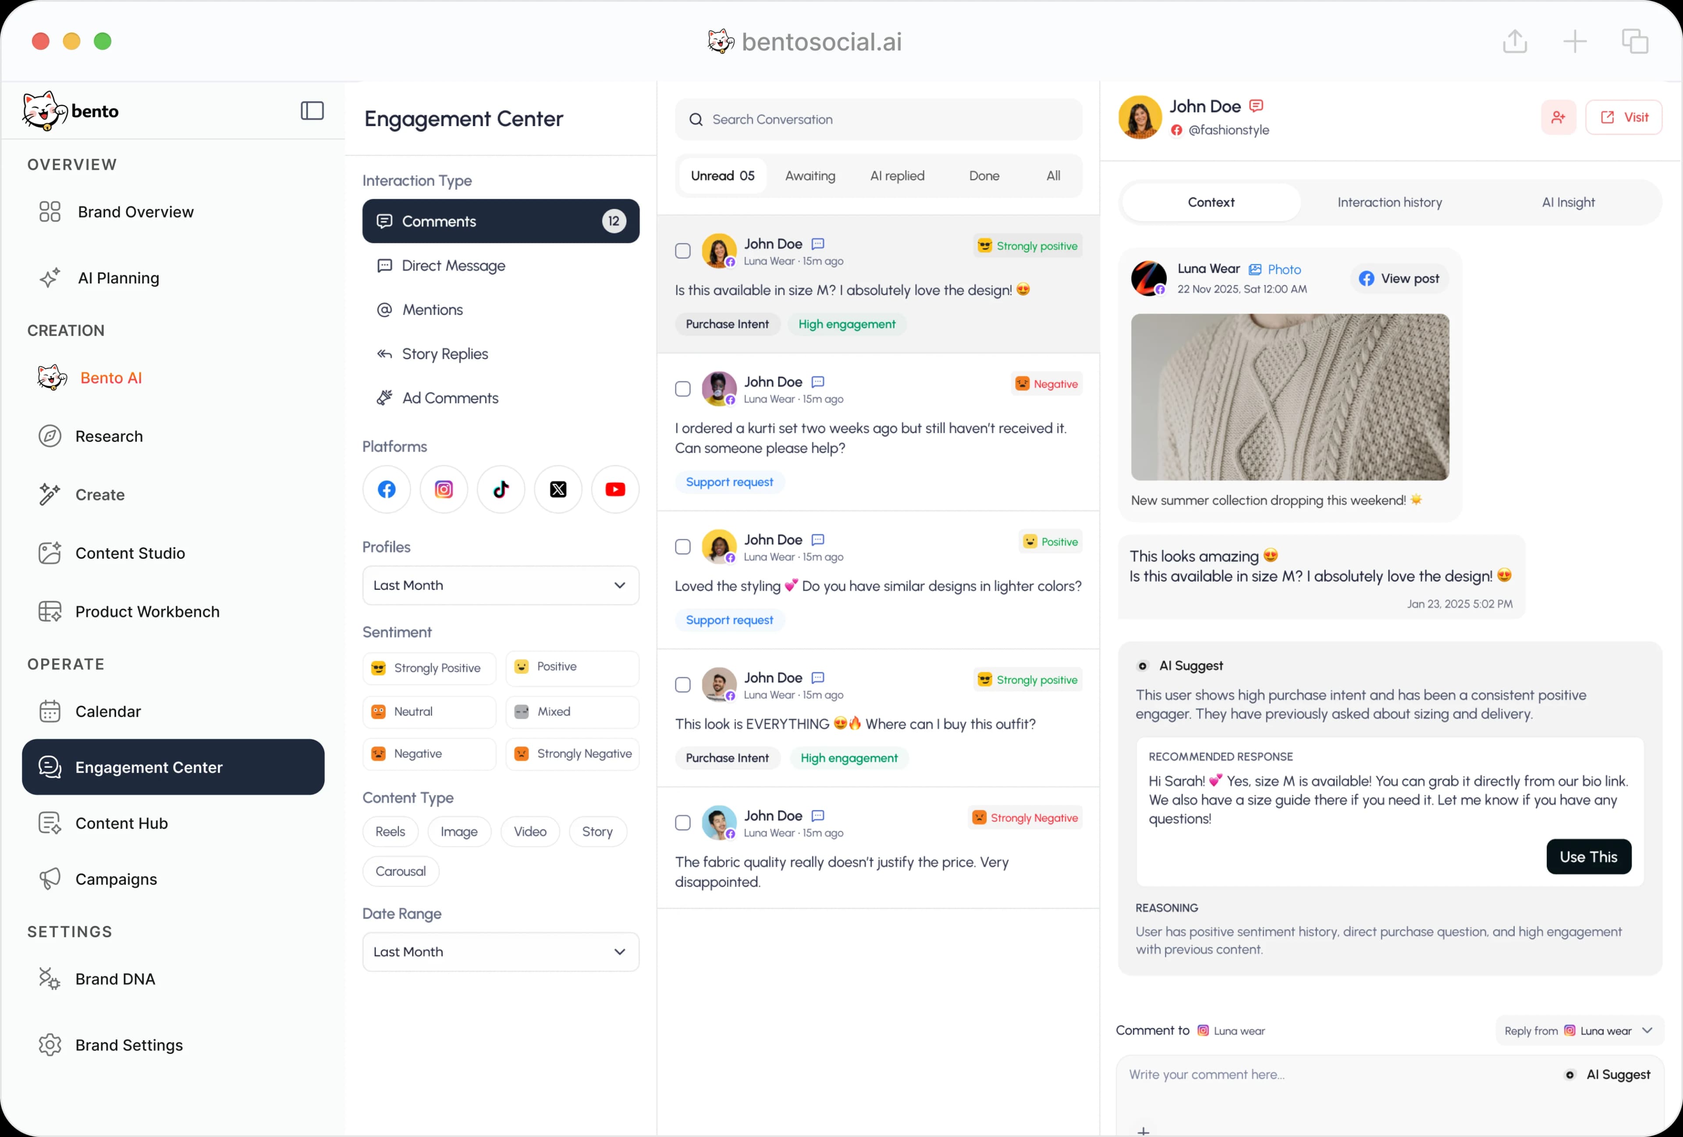
Task: Check the 'I ordered a kurti set' conversation
Action: (683, 389)
